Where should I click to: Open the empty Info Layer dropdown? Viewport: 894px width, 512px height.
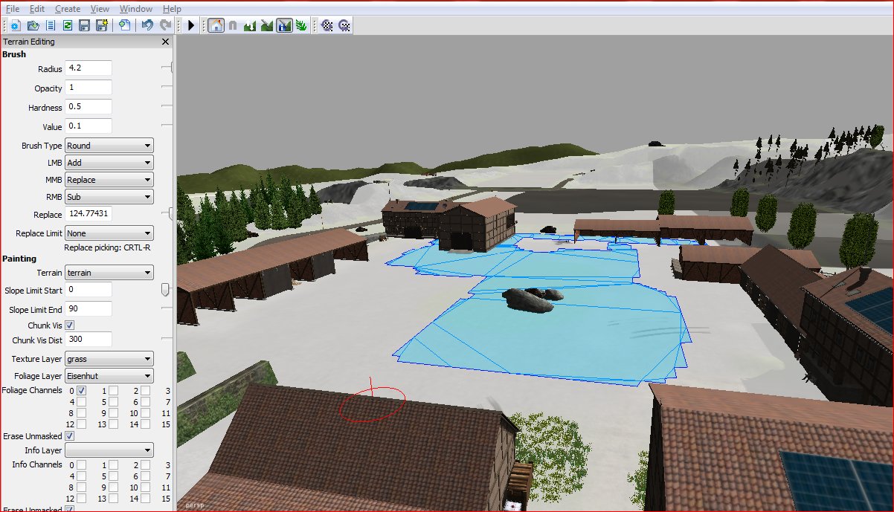pos(109,450)
